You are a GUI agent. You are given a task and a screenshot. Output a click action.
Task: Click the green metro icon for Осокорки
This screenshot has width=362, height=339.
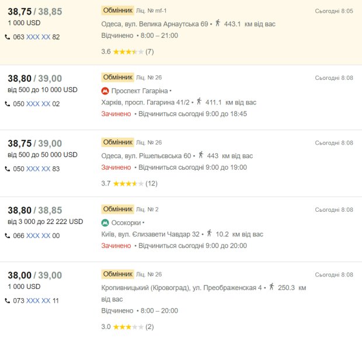tap(105, 223)
